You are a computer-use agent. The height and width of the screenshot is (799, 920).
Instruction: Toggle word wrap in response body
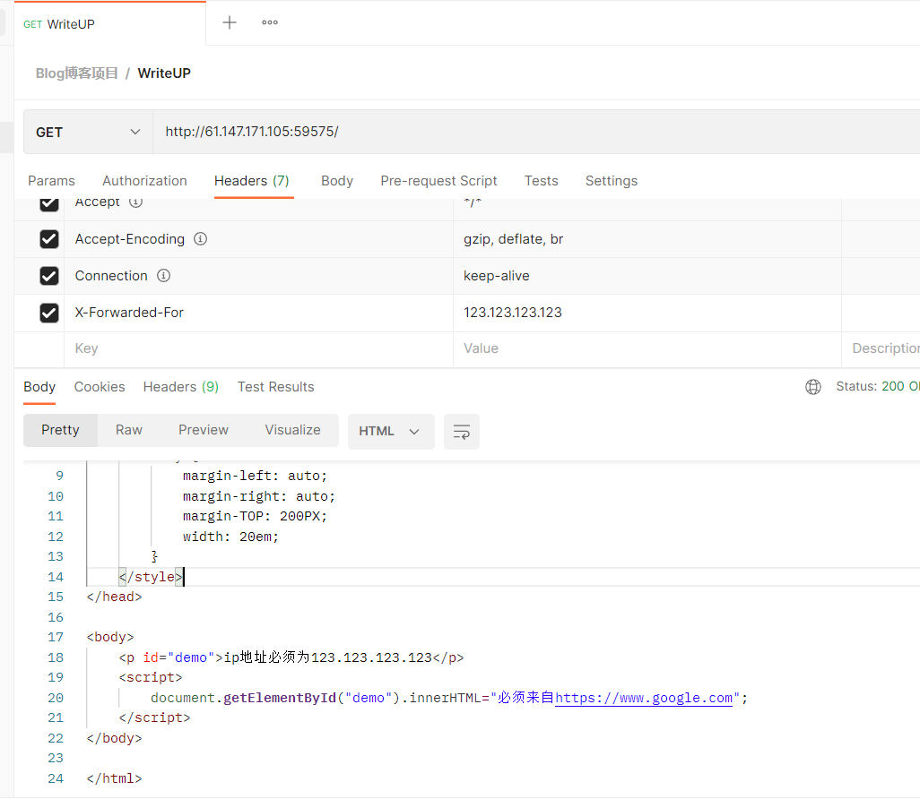[x=462, y=432]
